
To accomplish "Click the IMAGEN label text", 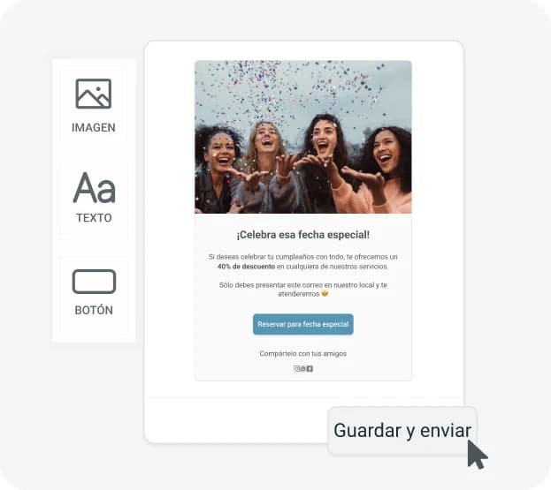I will tap(94, 127).
